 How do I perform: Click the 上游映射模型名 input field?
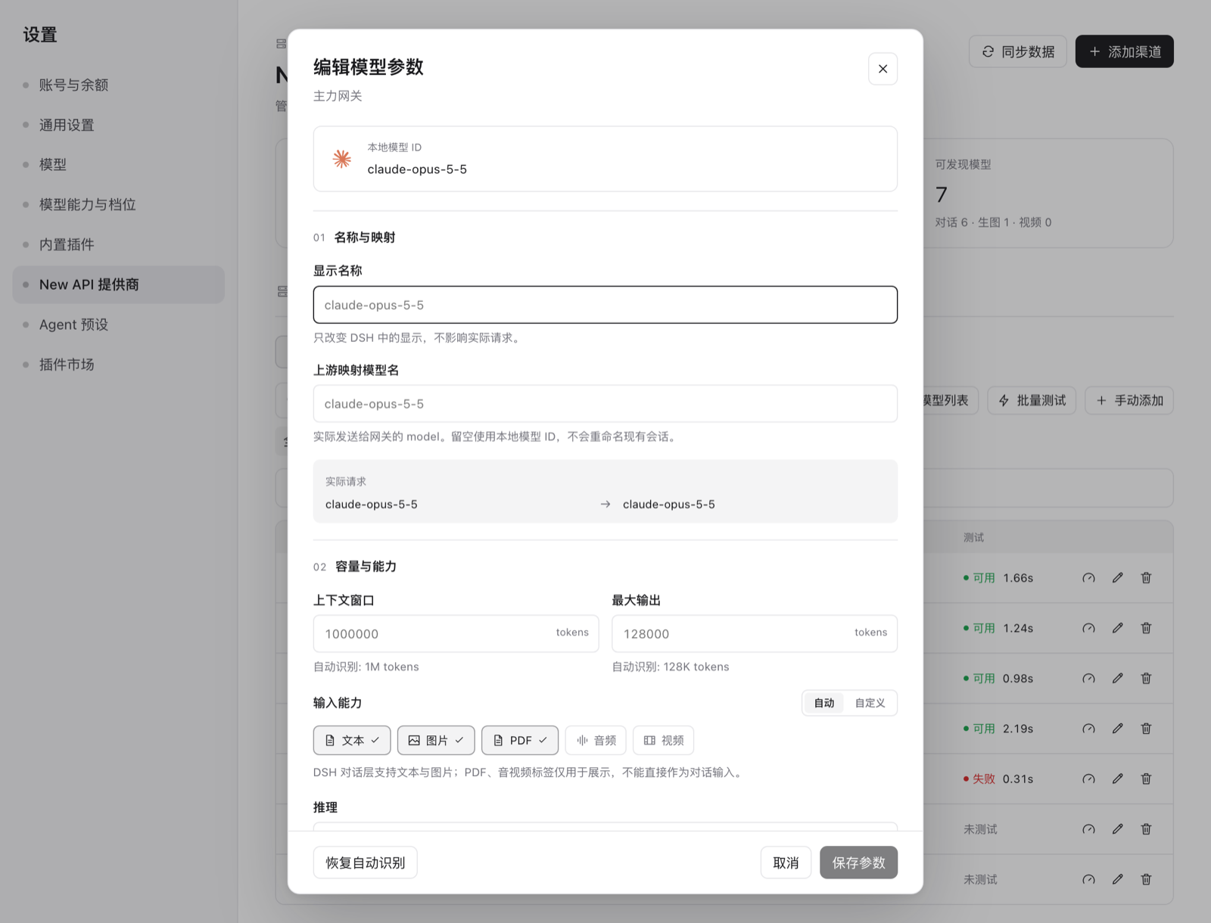[x=605, y=404]
